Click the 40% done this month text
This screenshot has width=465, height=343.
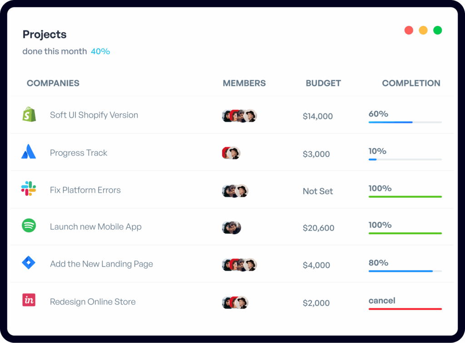(x=100, y=51)
